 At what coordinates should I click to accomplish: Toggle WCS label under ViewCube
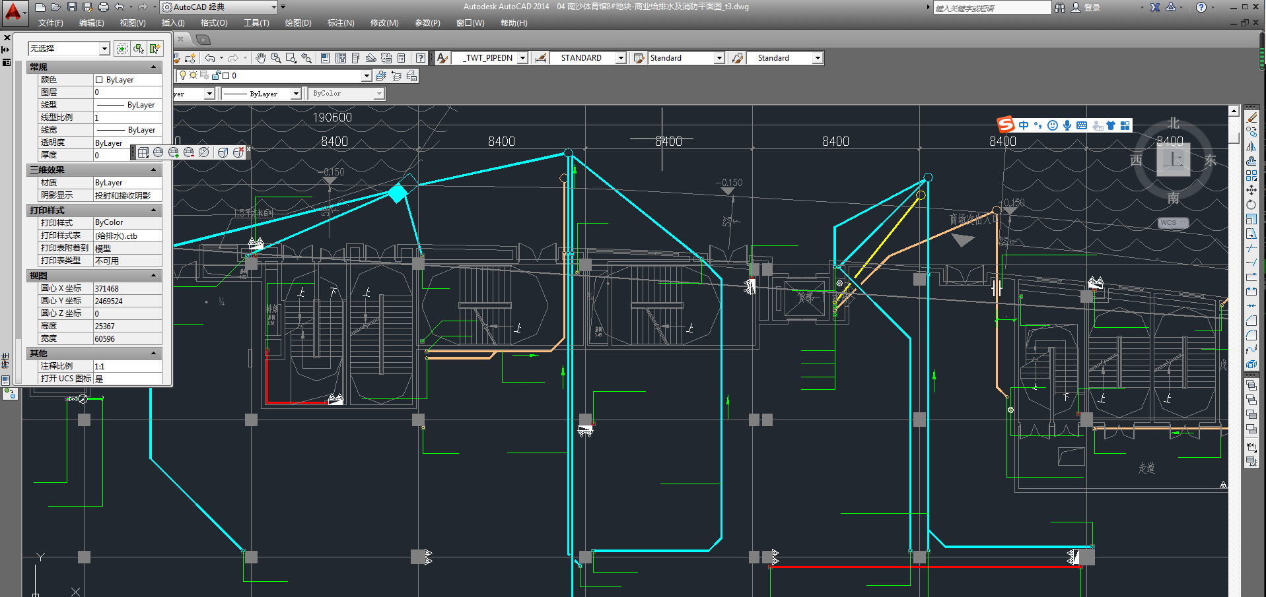pyautogui.click(x=1173, y=223)
